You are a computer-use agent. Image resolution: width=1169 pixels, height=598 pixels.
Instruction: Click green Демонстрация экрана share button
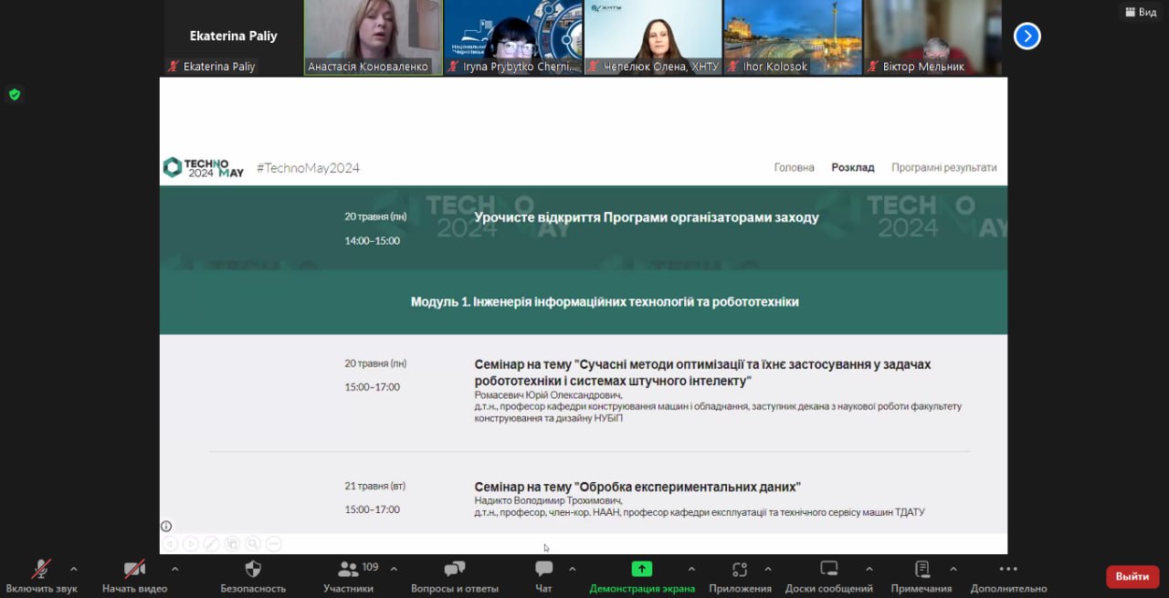[x=642, y=577]
